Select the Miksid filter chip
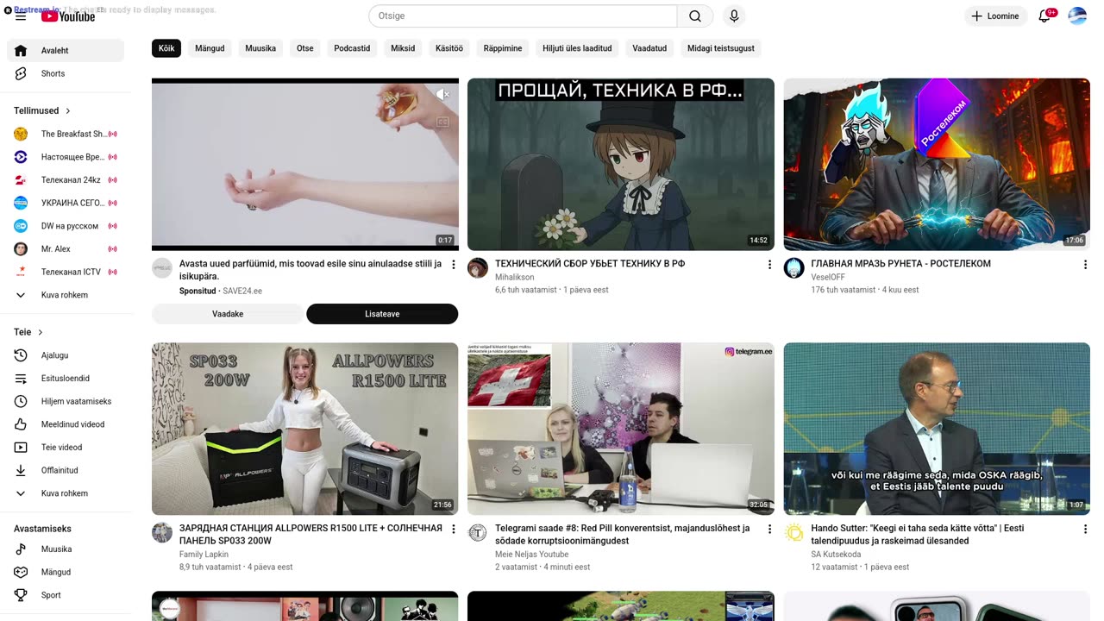The width and height of the screenshot is (1104, 621). pyautogui.click(x=403, y=48)
